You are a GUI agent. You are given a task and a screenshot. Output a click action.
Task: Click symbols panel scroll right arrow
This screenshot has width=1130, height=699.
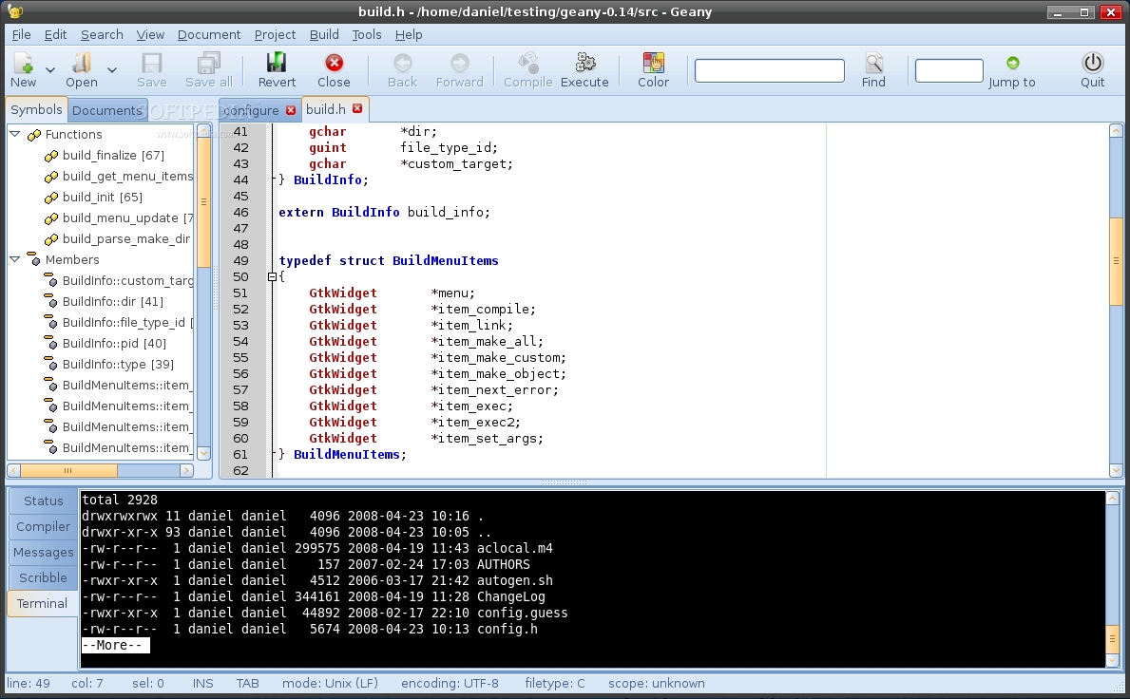click(186, 470)
